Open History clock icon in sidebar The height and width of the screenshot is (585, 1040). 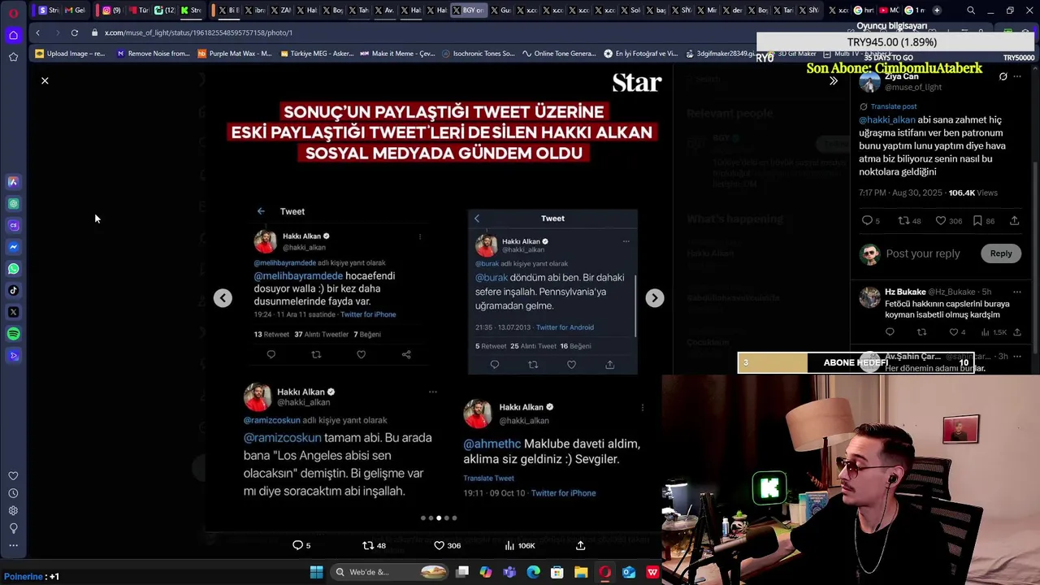coord(13,493)
